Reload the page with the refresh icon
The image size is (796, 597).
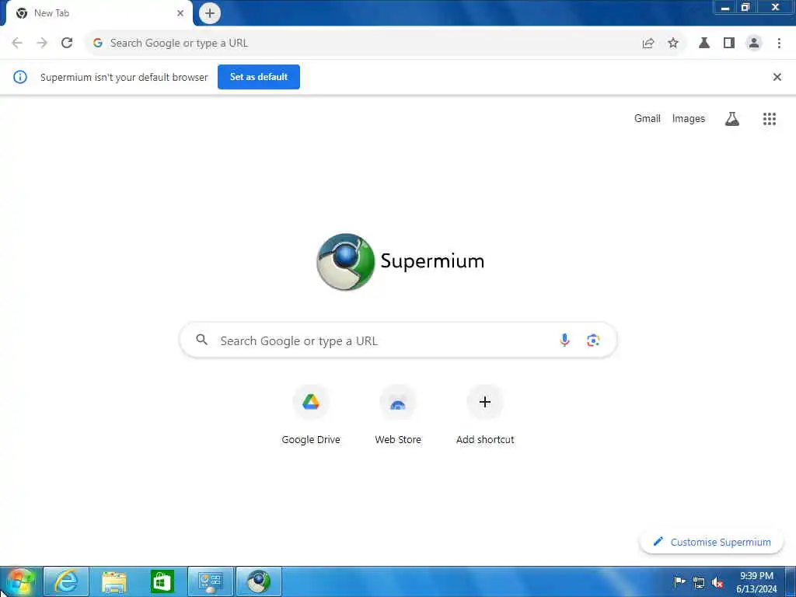coord(67,44)
